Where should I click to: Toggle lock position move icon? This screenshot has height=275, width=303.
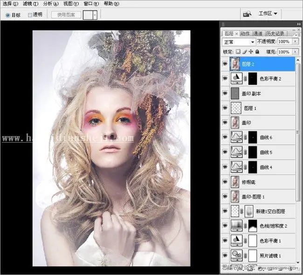[x=251, y=52]
